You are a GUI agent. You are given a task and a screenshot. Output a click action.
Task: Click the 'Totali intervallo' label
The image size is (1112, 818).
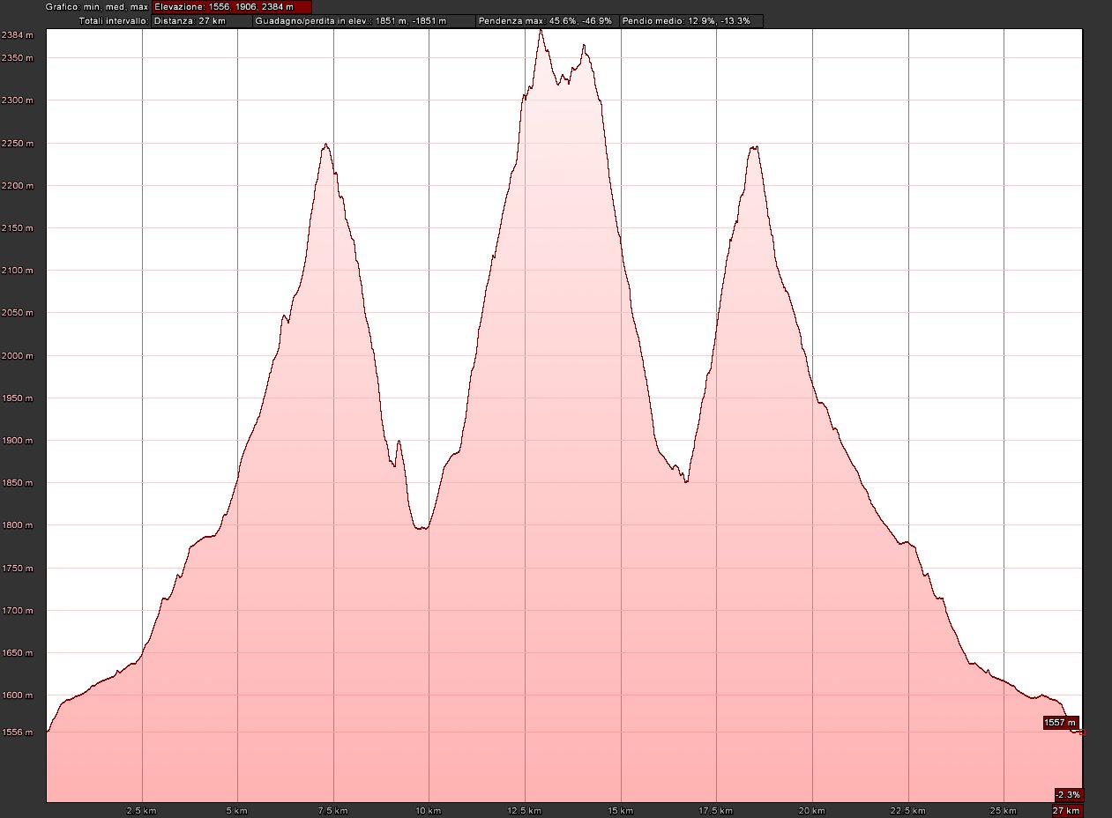pyautogui.click(x=114, y=20)
